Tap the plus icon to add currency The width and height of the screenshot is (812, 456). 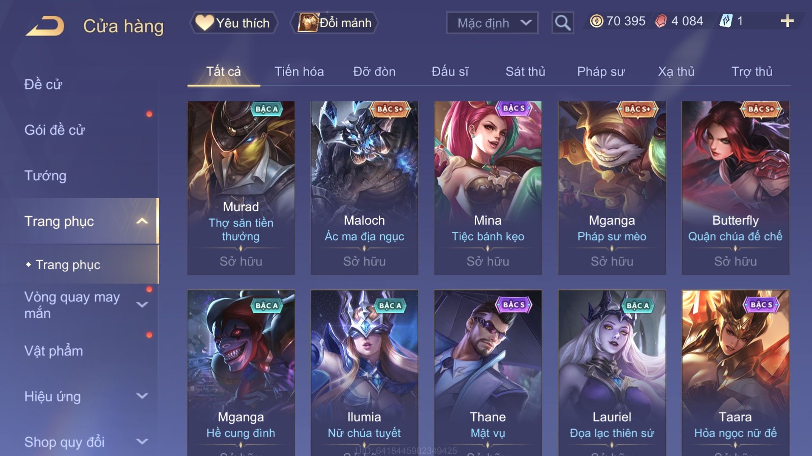point(787,21)
